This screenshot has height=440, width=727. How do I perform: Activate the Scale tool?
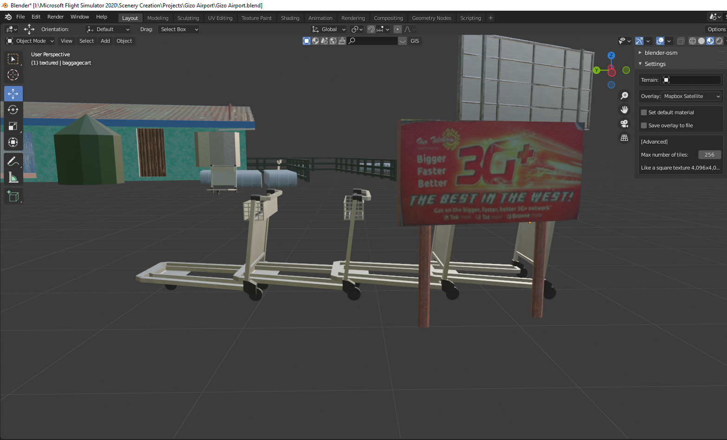(x=13, y=126)
